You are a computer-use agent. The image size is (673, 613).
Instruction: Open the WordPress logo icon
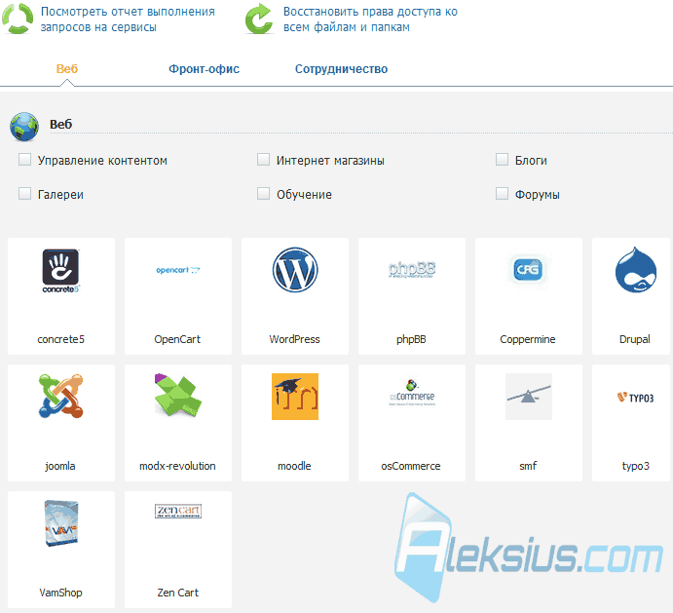[295, 270]
